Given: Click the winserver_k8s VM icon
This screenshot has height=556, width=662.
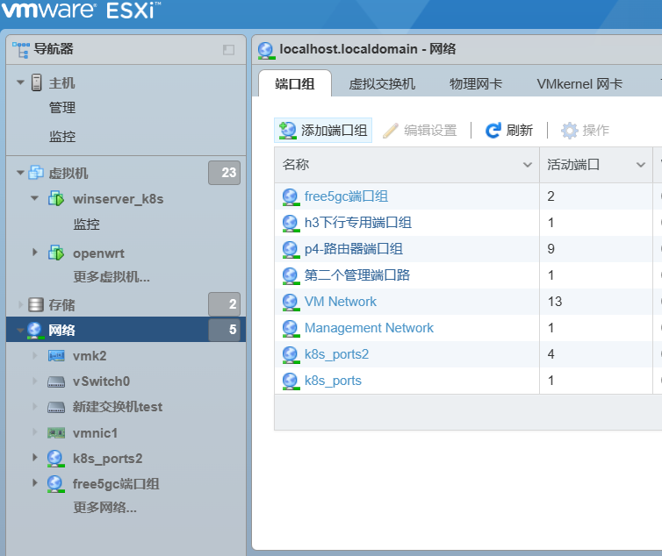Looking at the screenshot, I should pyautogui.click(x=56, y=198).
